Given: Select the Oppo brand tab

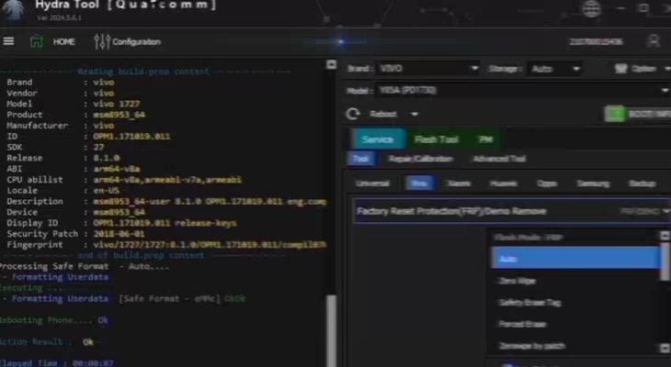Looking at the screenshot, I should pos(547,183).
